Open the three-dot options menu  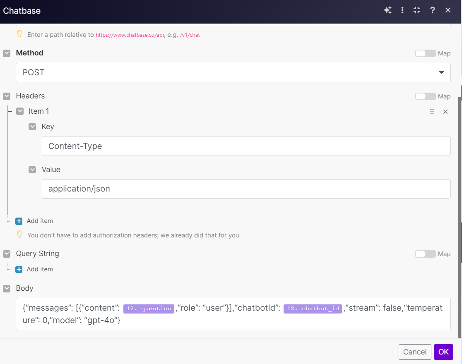(402, 10)
